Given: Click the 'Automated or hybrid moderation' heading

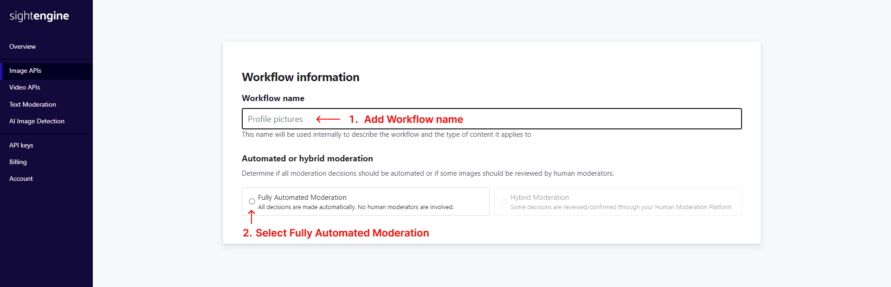Looking at the screenshot, I should click(307, 159).
